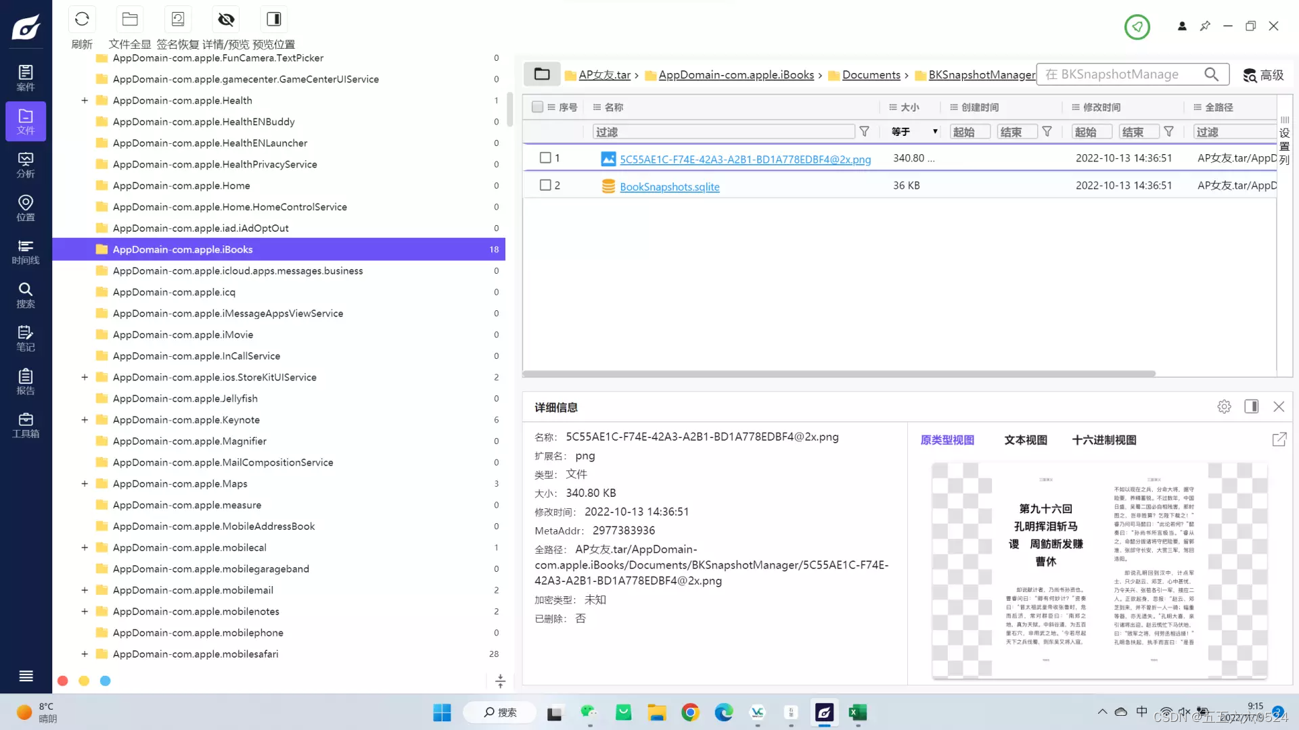Click the 预览位置 panel position icon
This screenshot has width=1299, height=730.
pyautogui.click(x=274, y=20)
